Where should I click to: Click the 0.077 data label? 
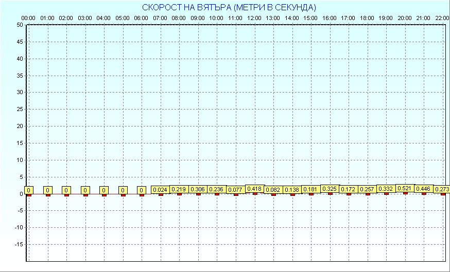pyautogui.click(x=236, y=190)
